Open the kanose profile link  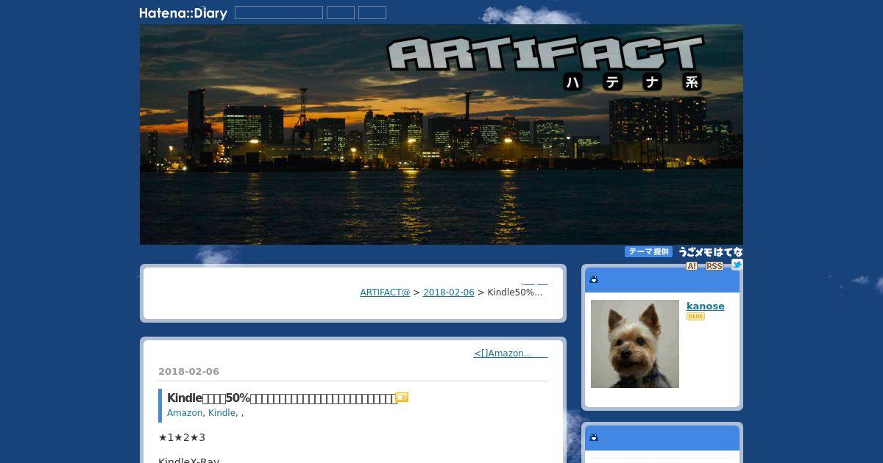[x=706, y=306]
